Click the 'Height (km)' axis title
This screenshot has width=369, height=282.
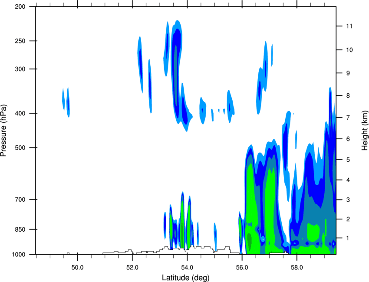(x=365, y=130)
